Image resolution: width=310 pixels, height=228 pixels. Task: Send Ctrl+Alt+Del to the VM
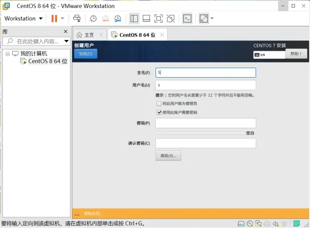pos(77,18)
